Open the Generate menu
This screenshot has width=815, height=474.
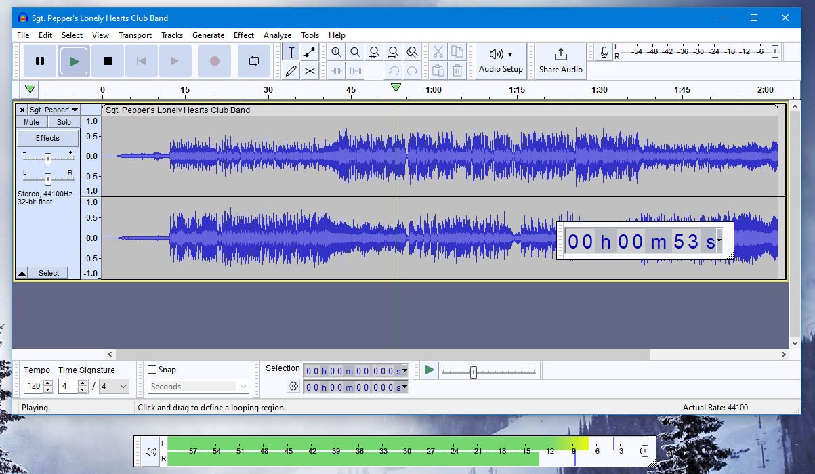208,35
